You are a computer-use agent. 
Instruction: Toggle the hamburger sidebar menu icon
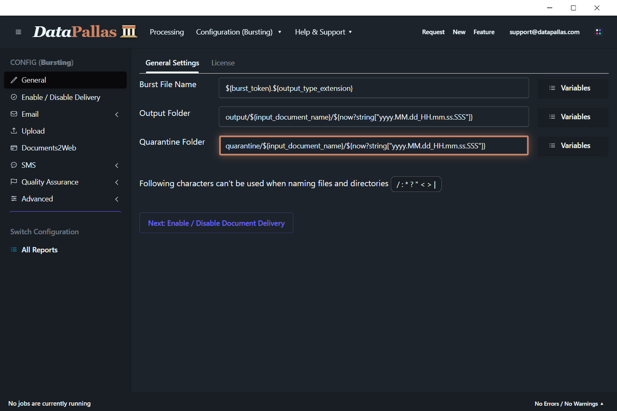[x=18, y=32]
